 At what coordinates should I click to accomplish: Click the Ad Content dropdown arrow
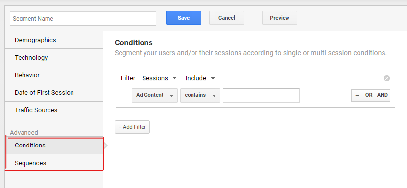171,96
